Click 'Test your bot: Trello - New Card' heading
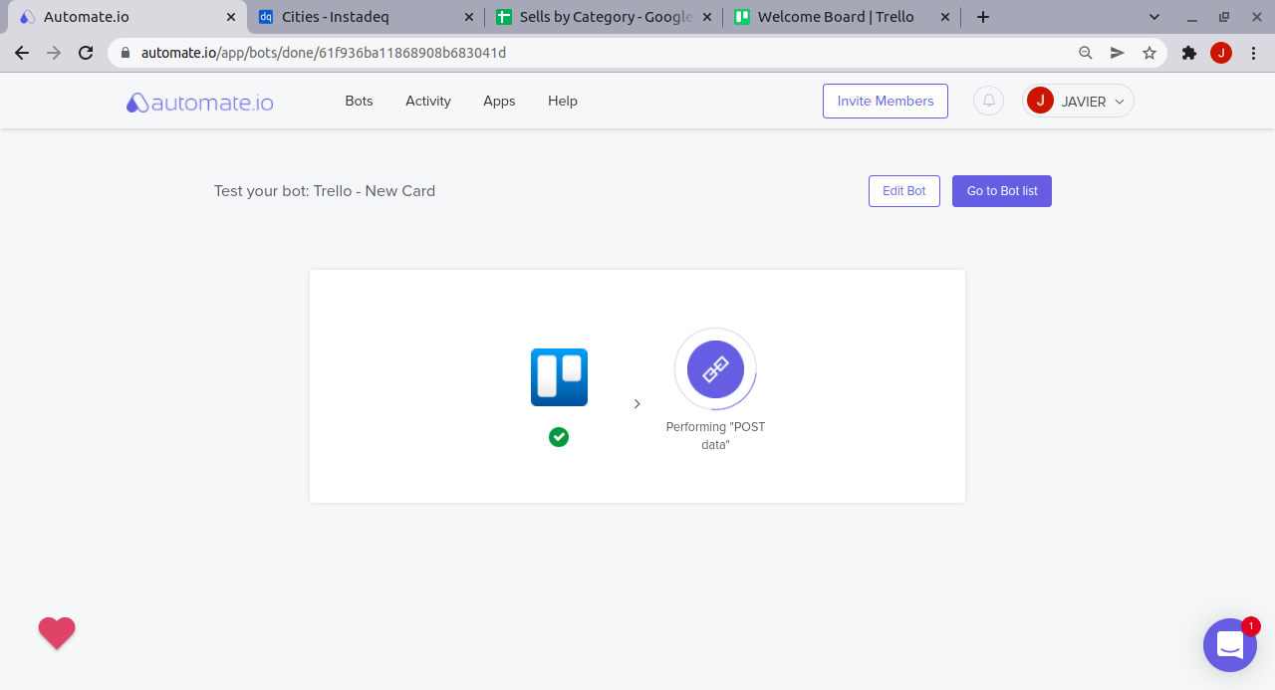This screenshot has width=1275, height=690. (325, 191)
